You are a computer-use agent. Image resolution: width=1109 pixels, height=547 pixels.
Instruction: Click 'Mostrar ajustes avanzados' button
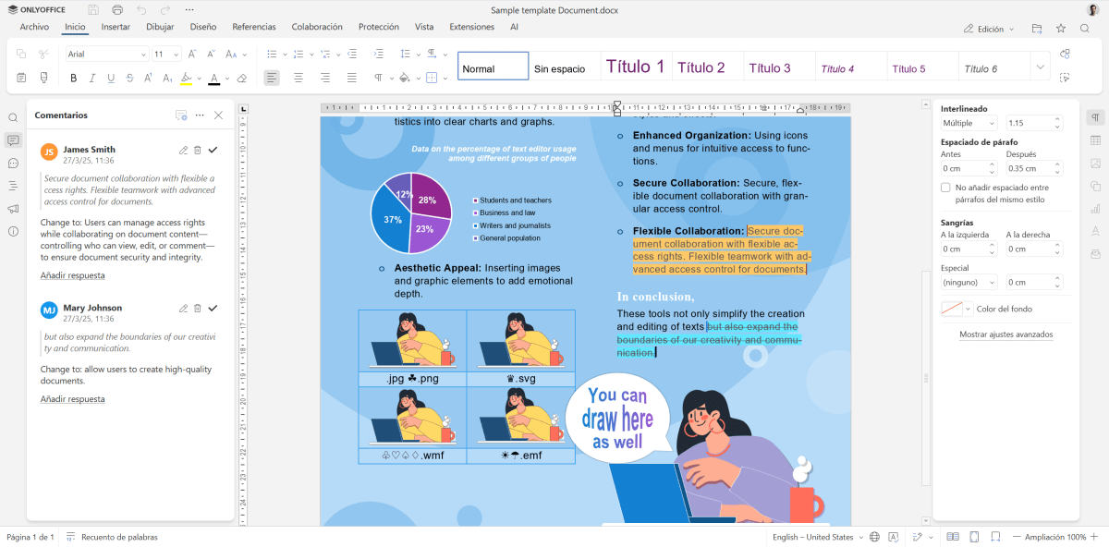[1005, 334]
